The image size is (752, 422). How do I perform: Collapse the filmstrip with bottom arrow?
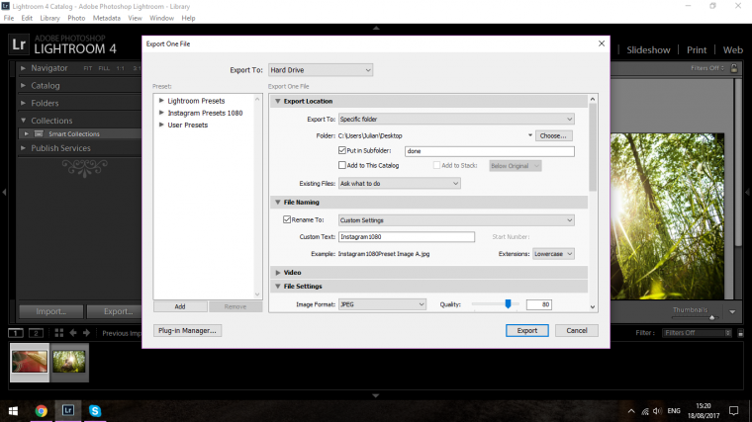[x=376, y=395]
